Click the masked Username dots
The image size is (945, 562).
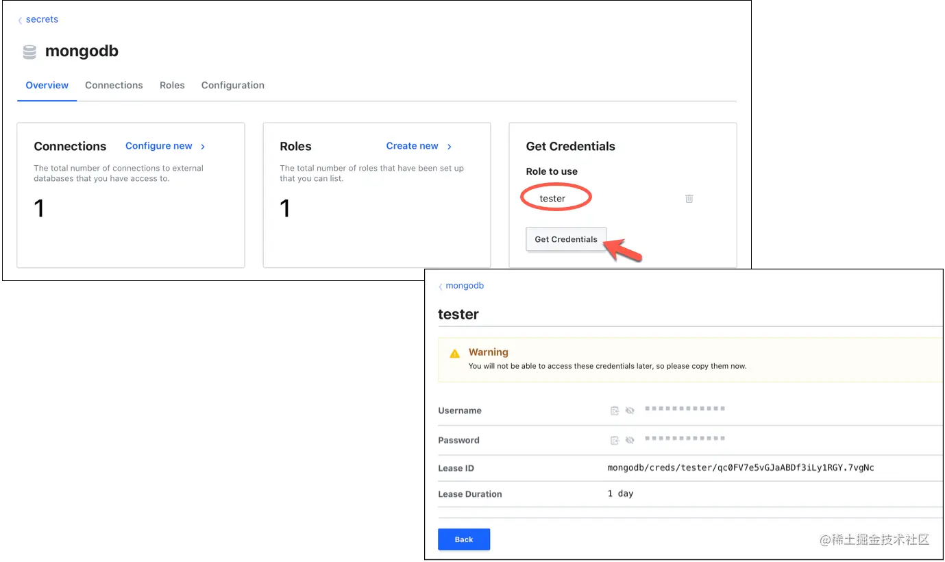(685, 408)
